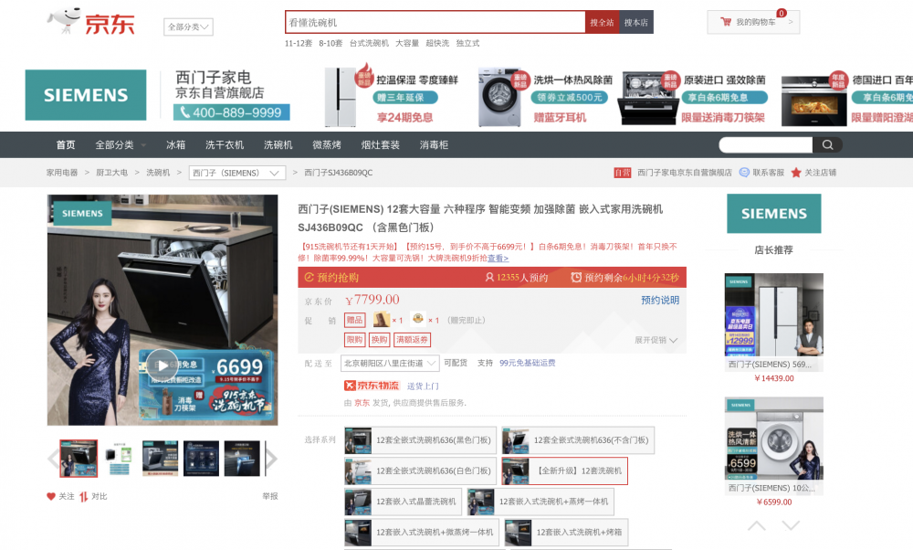Select option 12套全嵌式洗碗机636(白色门板)
Screen dimensions: 913x550
click(420, 471)
